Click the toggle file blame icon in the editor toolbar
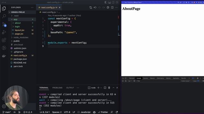 pos(108,8)
